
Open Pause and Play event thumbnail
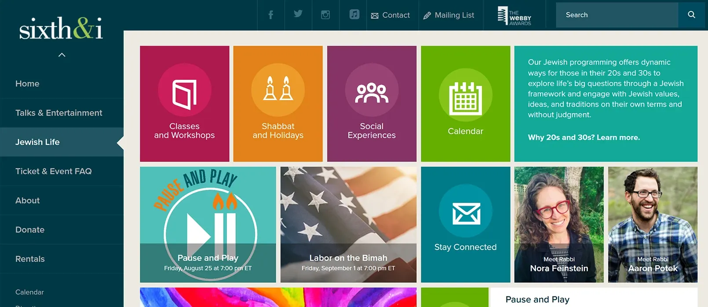[208, 225]
